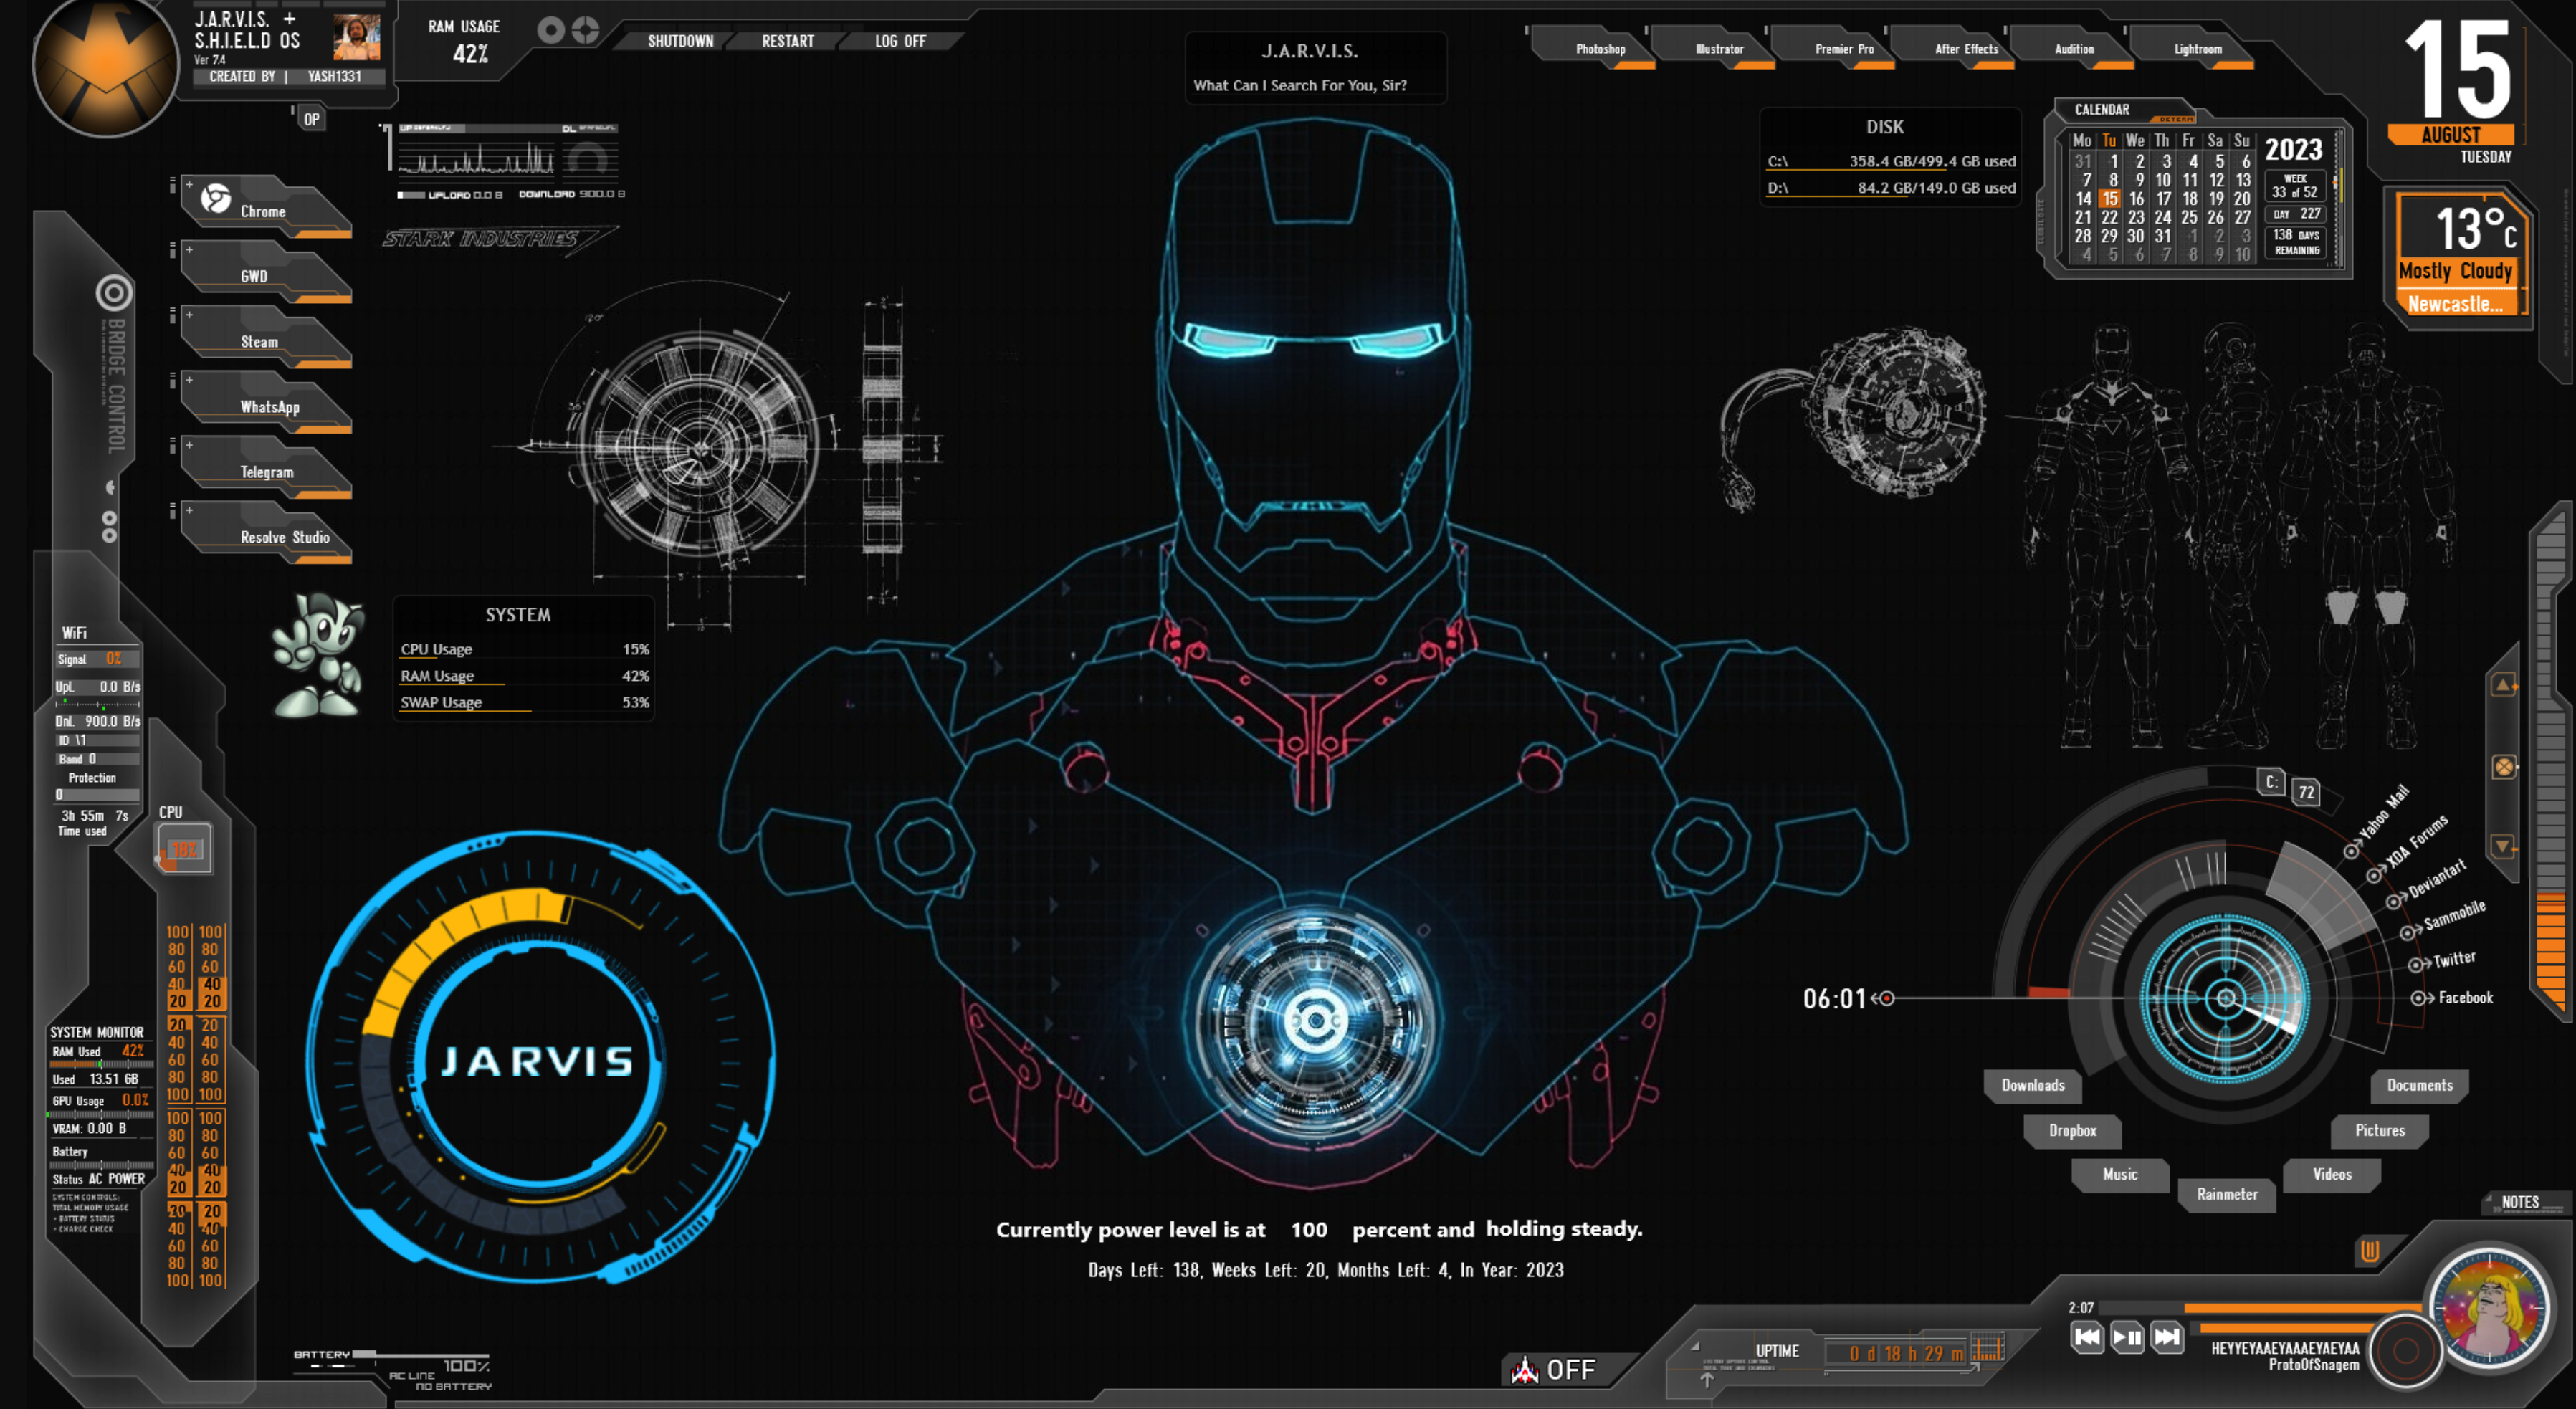Launch Photoshop from the top tabs
This screenshot has height=1409, width=2576.
1600,49
